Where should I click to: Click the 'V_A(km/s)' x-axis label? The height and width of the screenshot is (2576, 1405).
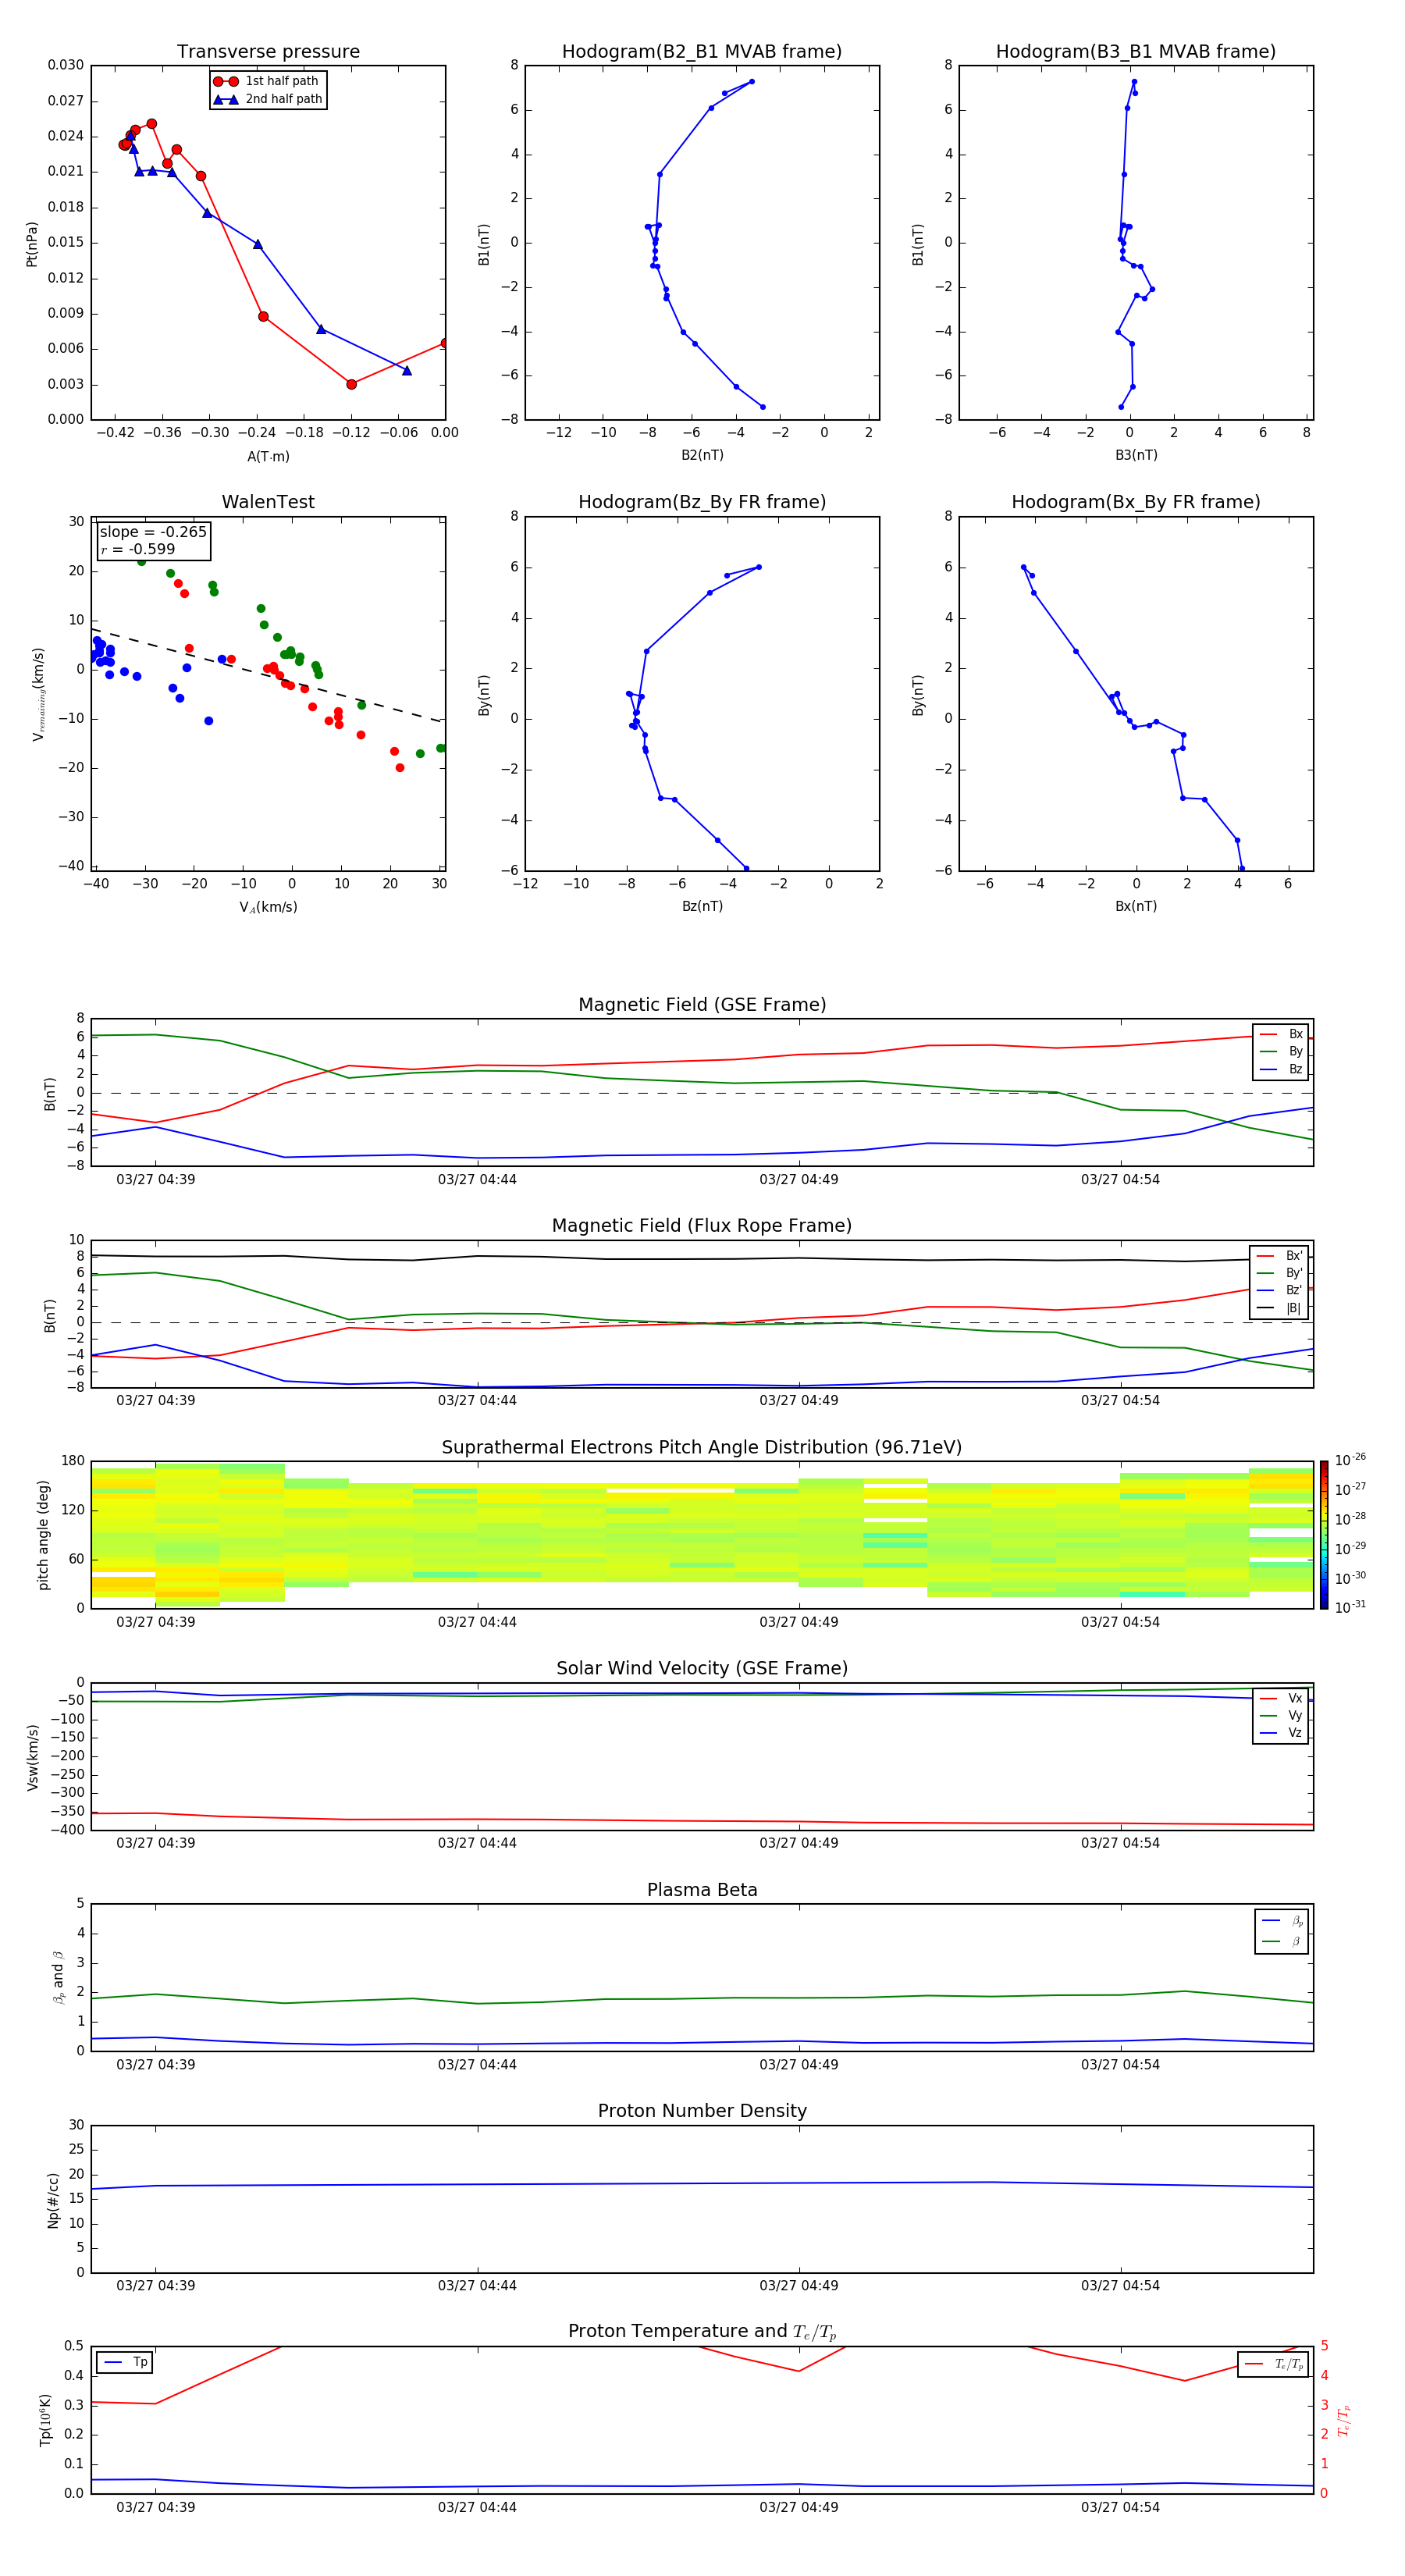[268, 907]
